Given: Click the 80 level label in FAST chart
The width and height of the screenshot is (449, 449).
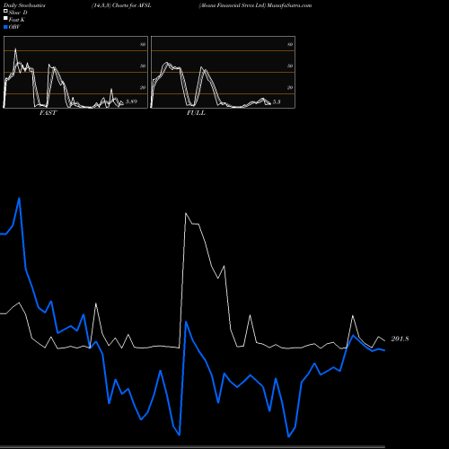Looking at the screenshot, I should pyautogui.click(x=143, y=44).
